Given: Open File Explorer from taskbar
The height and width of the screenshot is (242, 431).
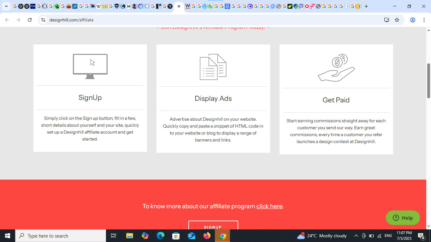Looking at the screenshot, I should click(x=130, y=236).
